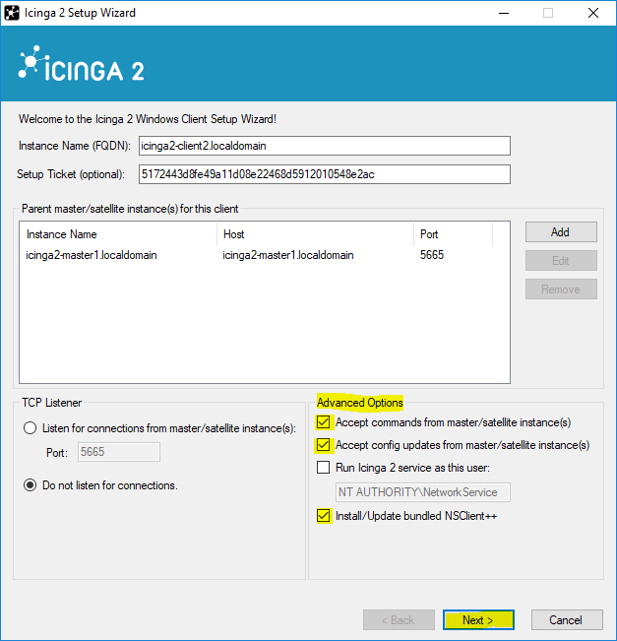Click the TCP Listener Port field
The height and width of the screenshot is (641, 617).
point(119,452)
